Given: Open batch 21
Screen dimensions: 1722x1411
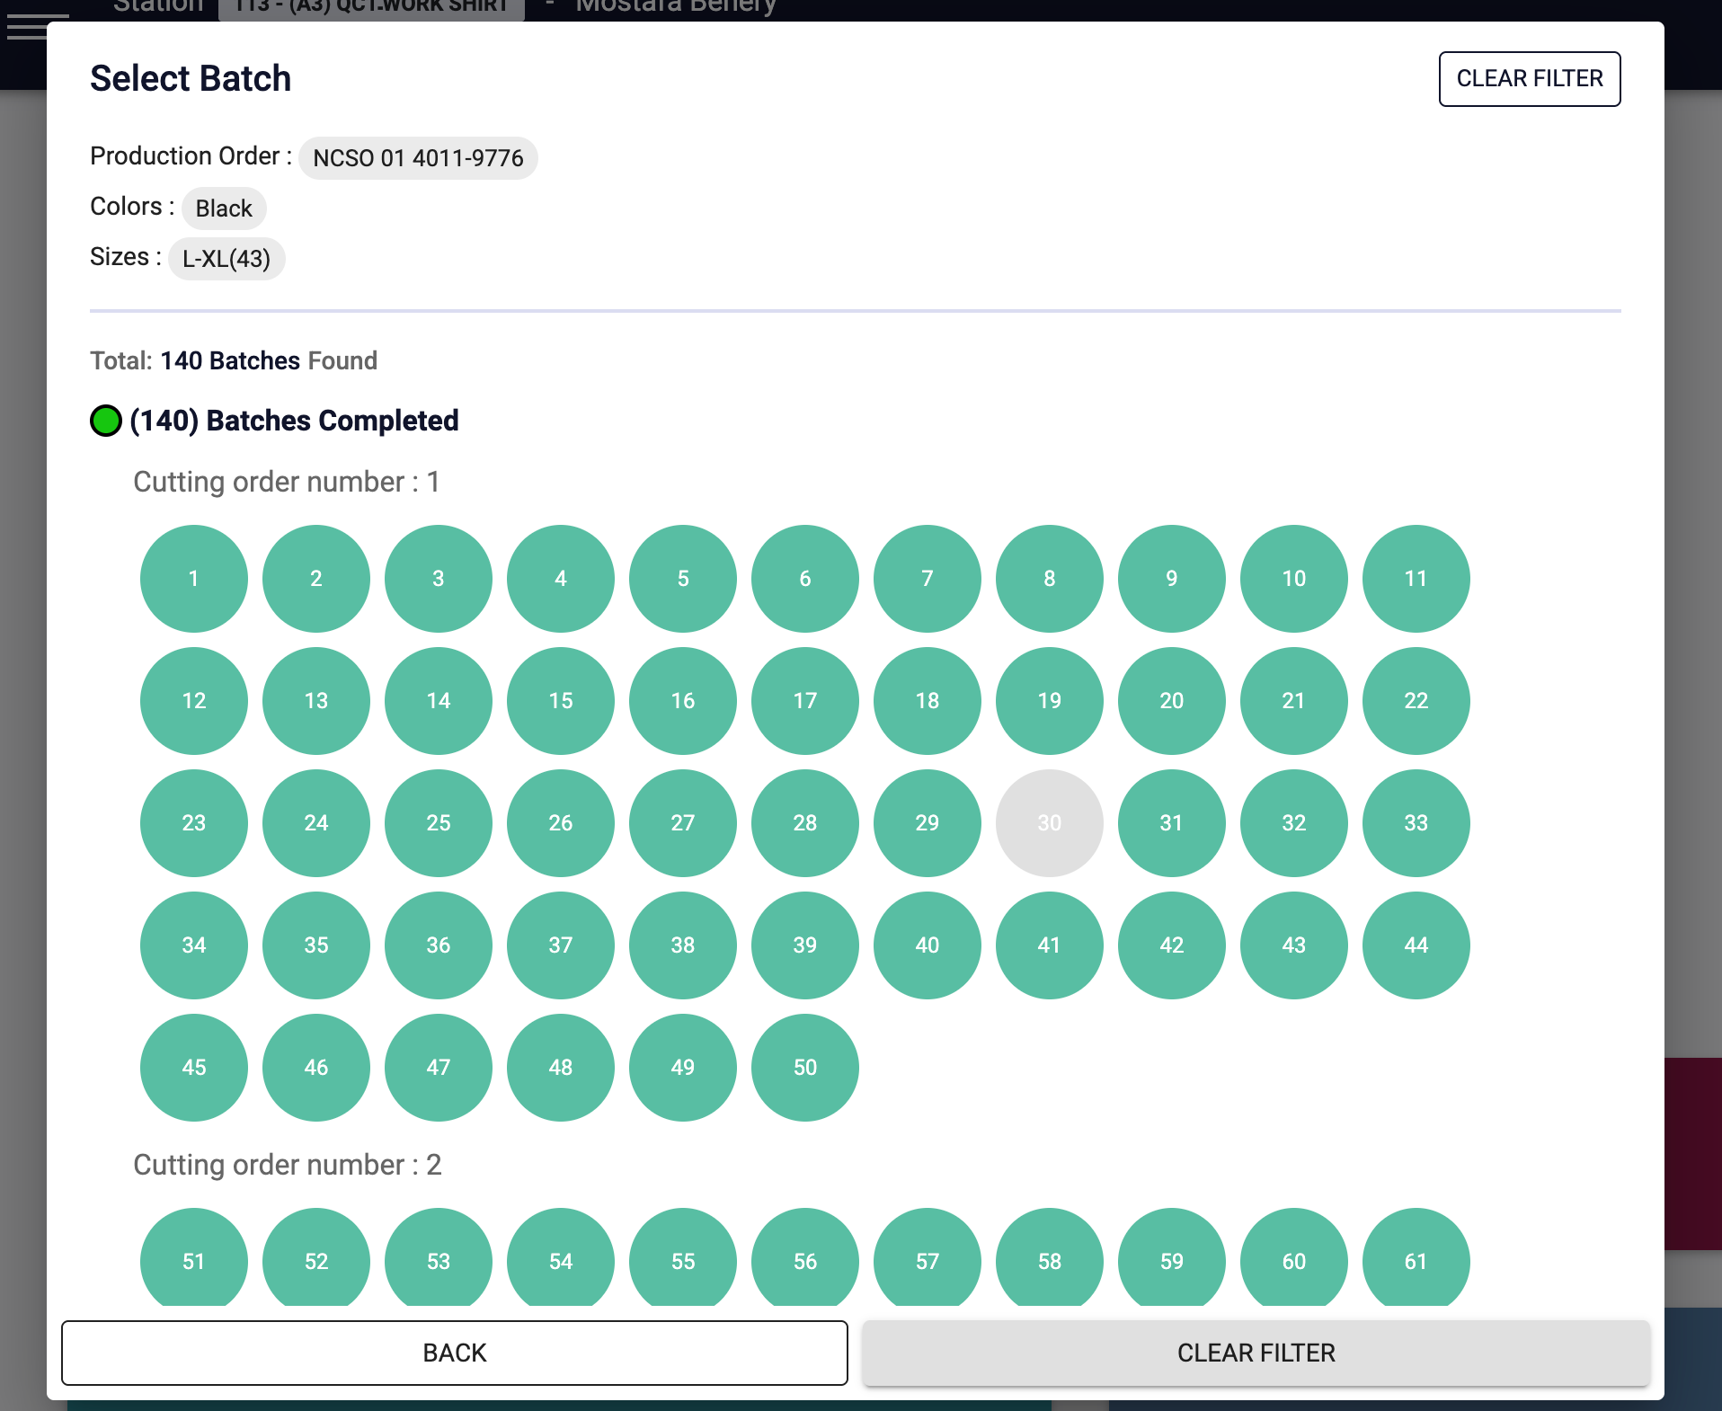Looking at the screenshot, I should [x=1294, y=701].
